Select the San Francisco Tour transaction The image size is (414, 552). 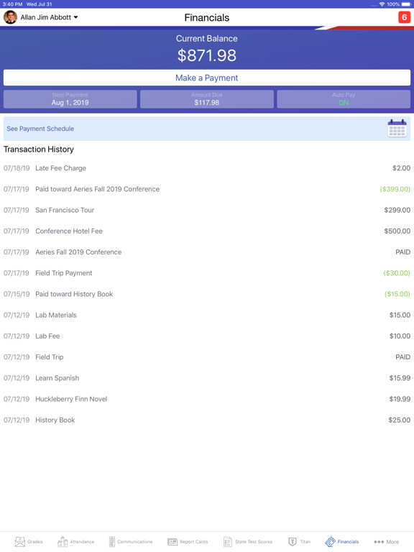[207, 210]
